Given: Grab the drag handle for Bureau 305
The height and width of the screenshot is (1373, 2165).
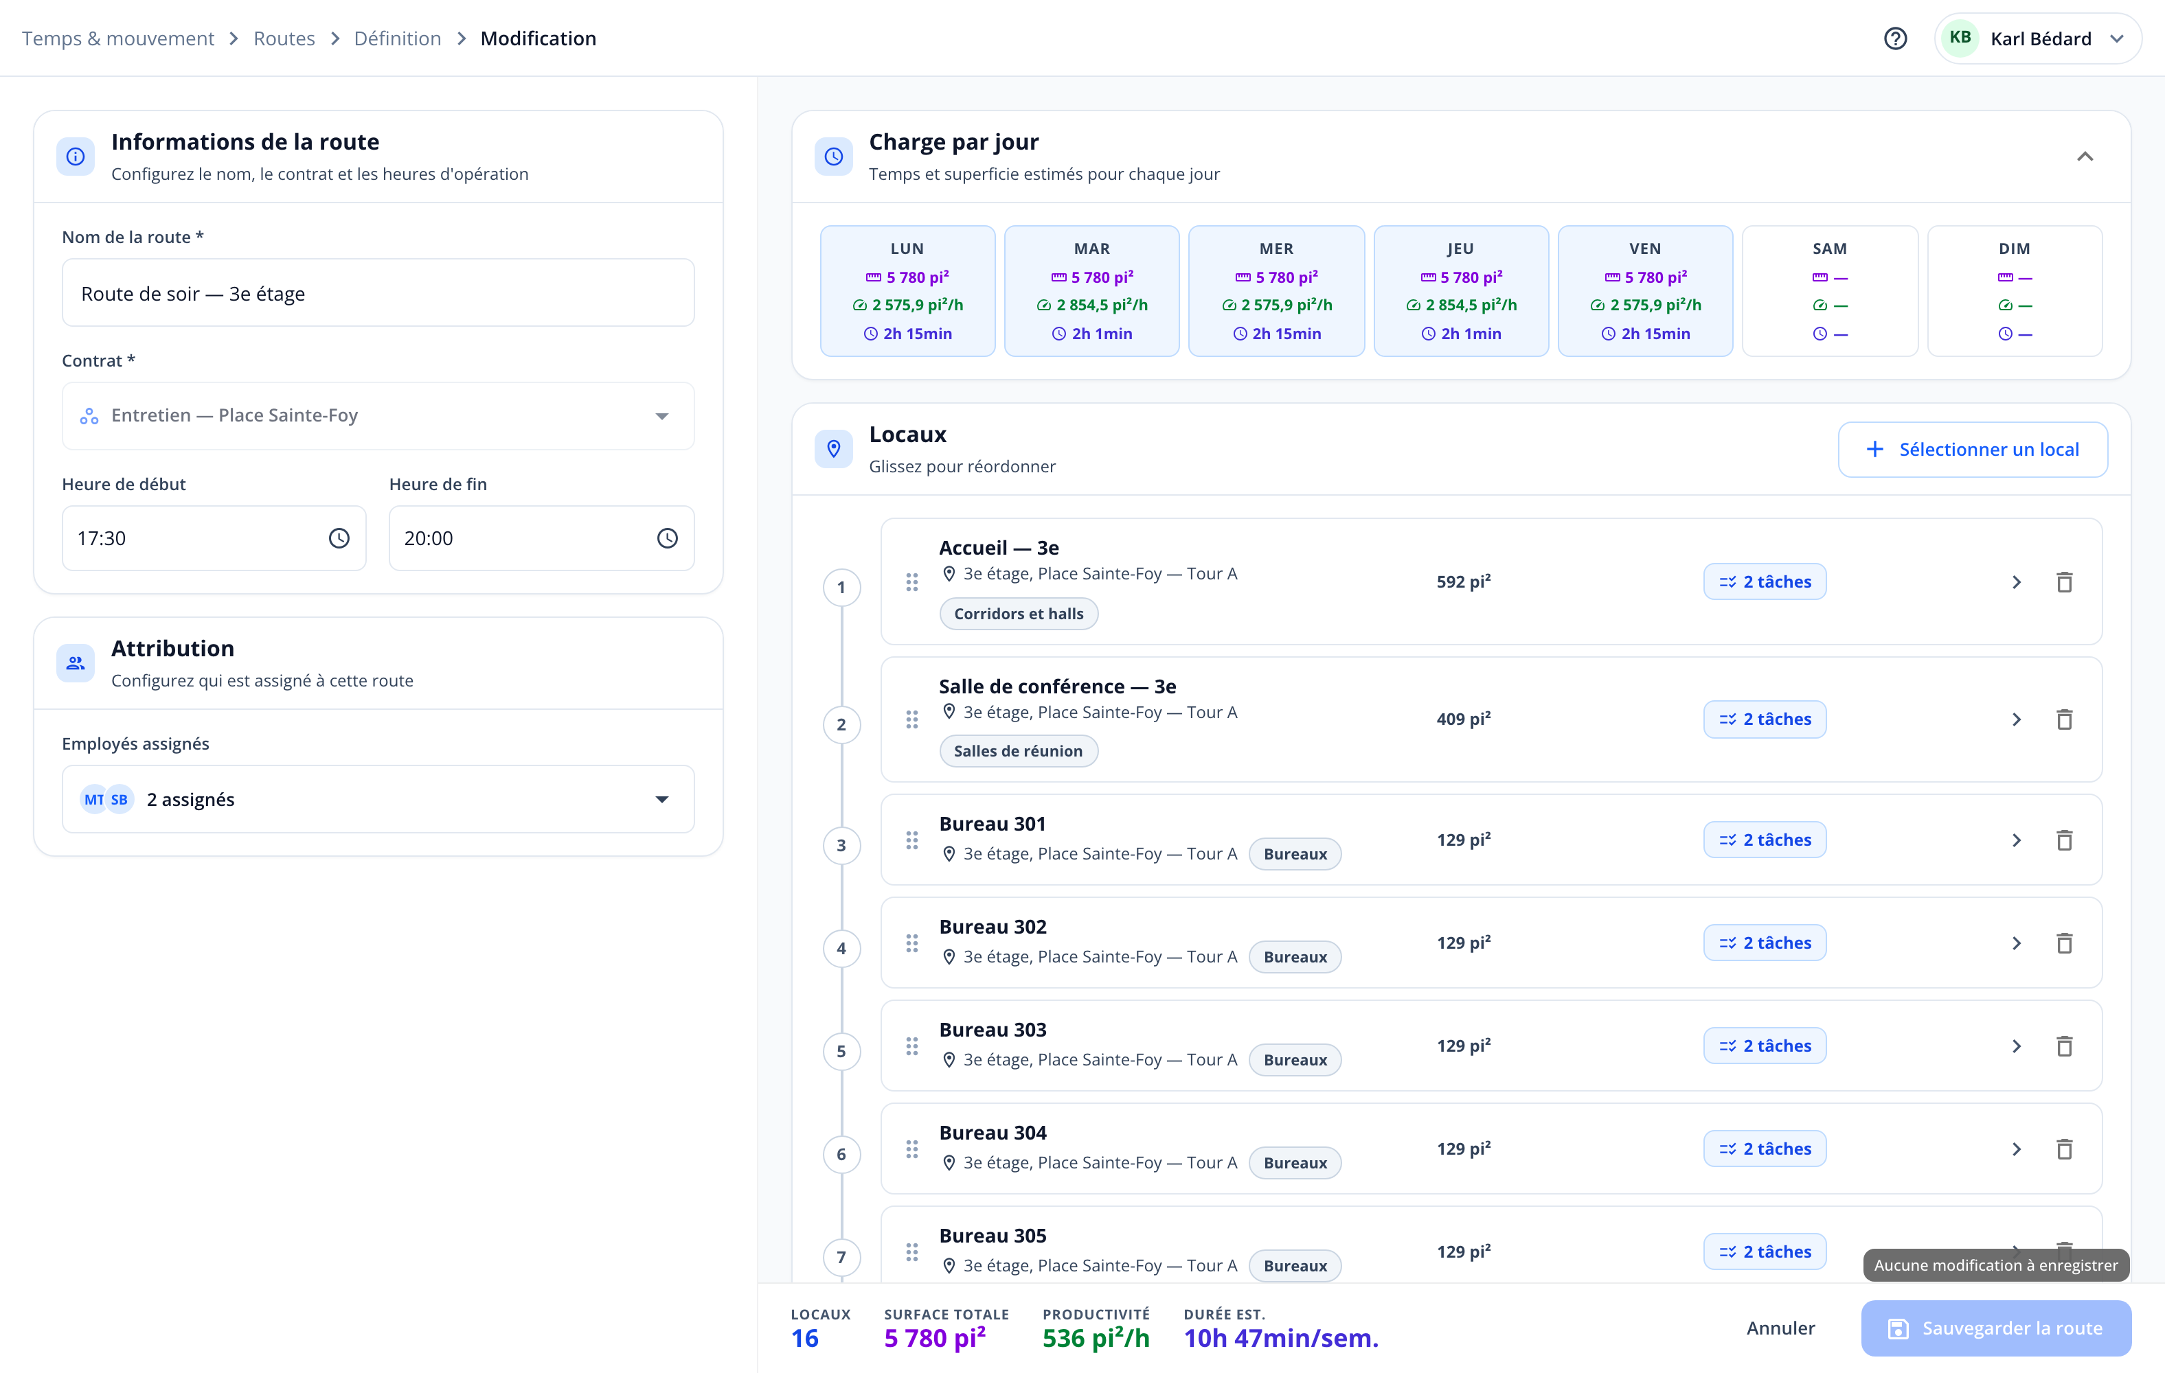Looking at the screenshot, I should pyautogui.click(x=911, y=1251).
